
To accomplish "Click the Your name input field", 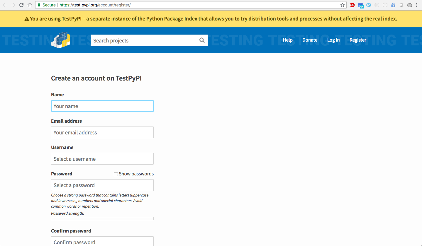I will pyautogui.click(x=102, y=106).
